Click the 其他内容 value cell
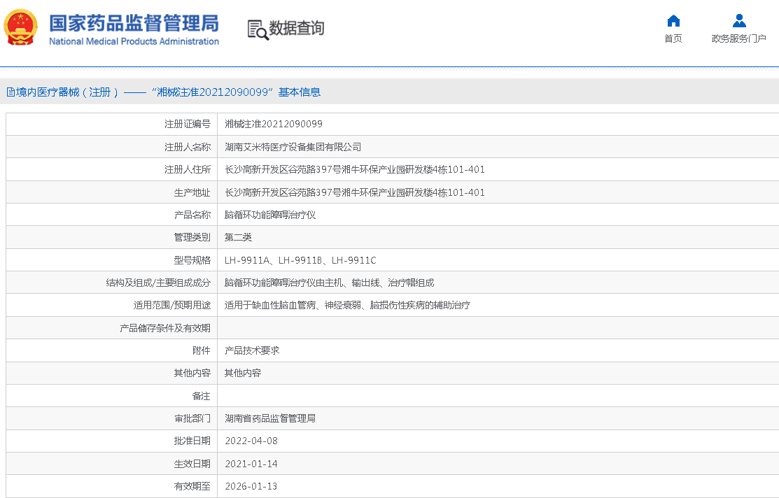Screen dimensions: 779x498 pyautogui.click(x=242, y=373)
